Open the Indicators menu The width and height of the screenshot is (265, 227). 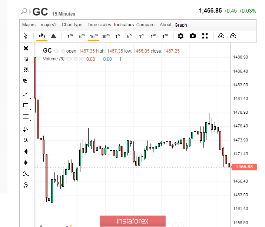124,25
